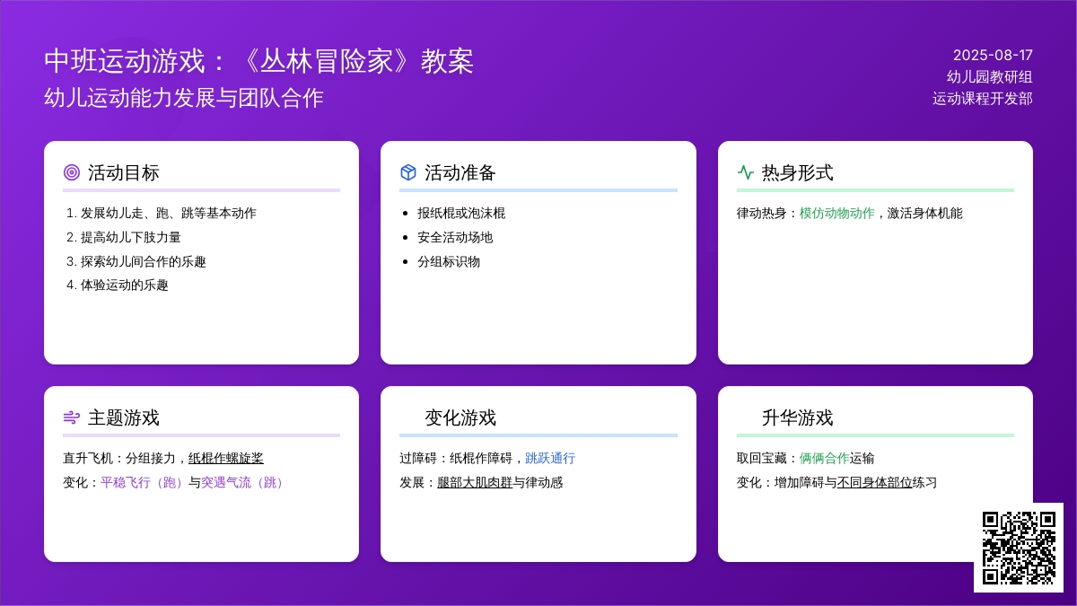Click the blue text 跳跃通行
Viewport: 1077px width, 606px height.
coord(550,458)
